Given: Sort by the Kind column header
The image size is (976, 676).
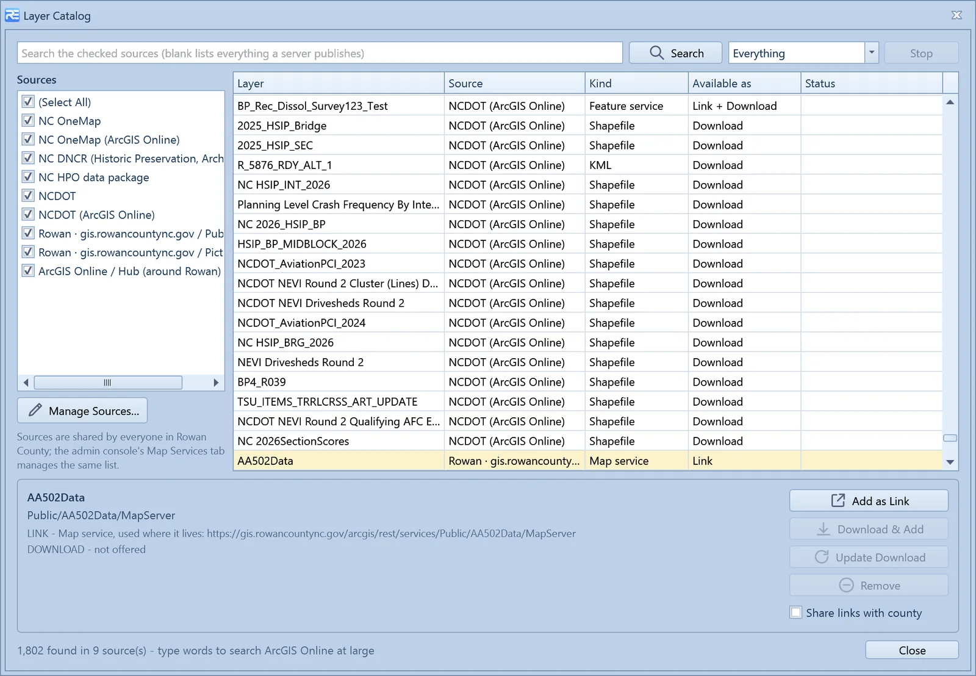Looking at the screenshot, I should point(637,84).
